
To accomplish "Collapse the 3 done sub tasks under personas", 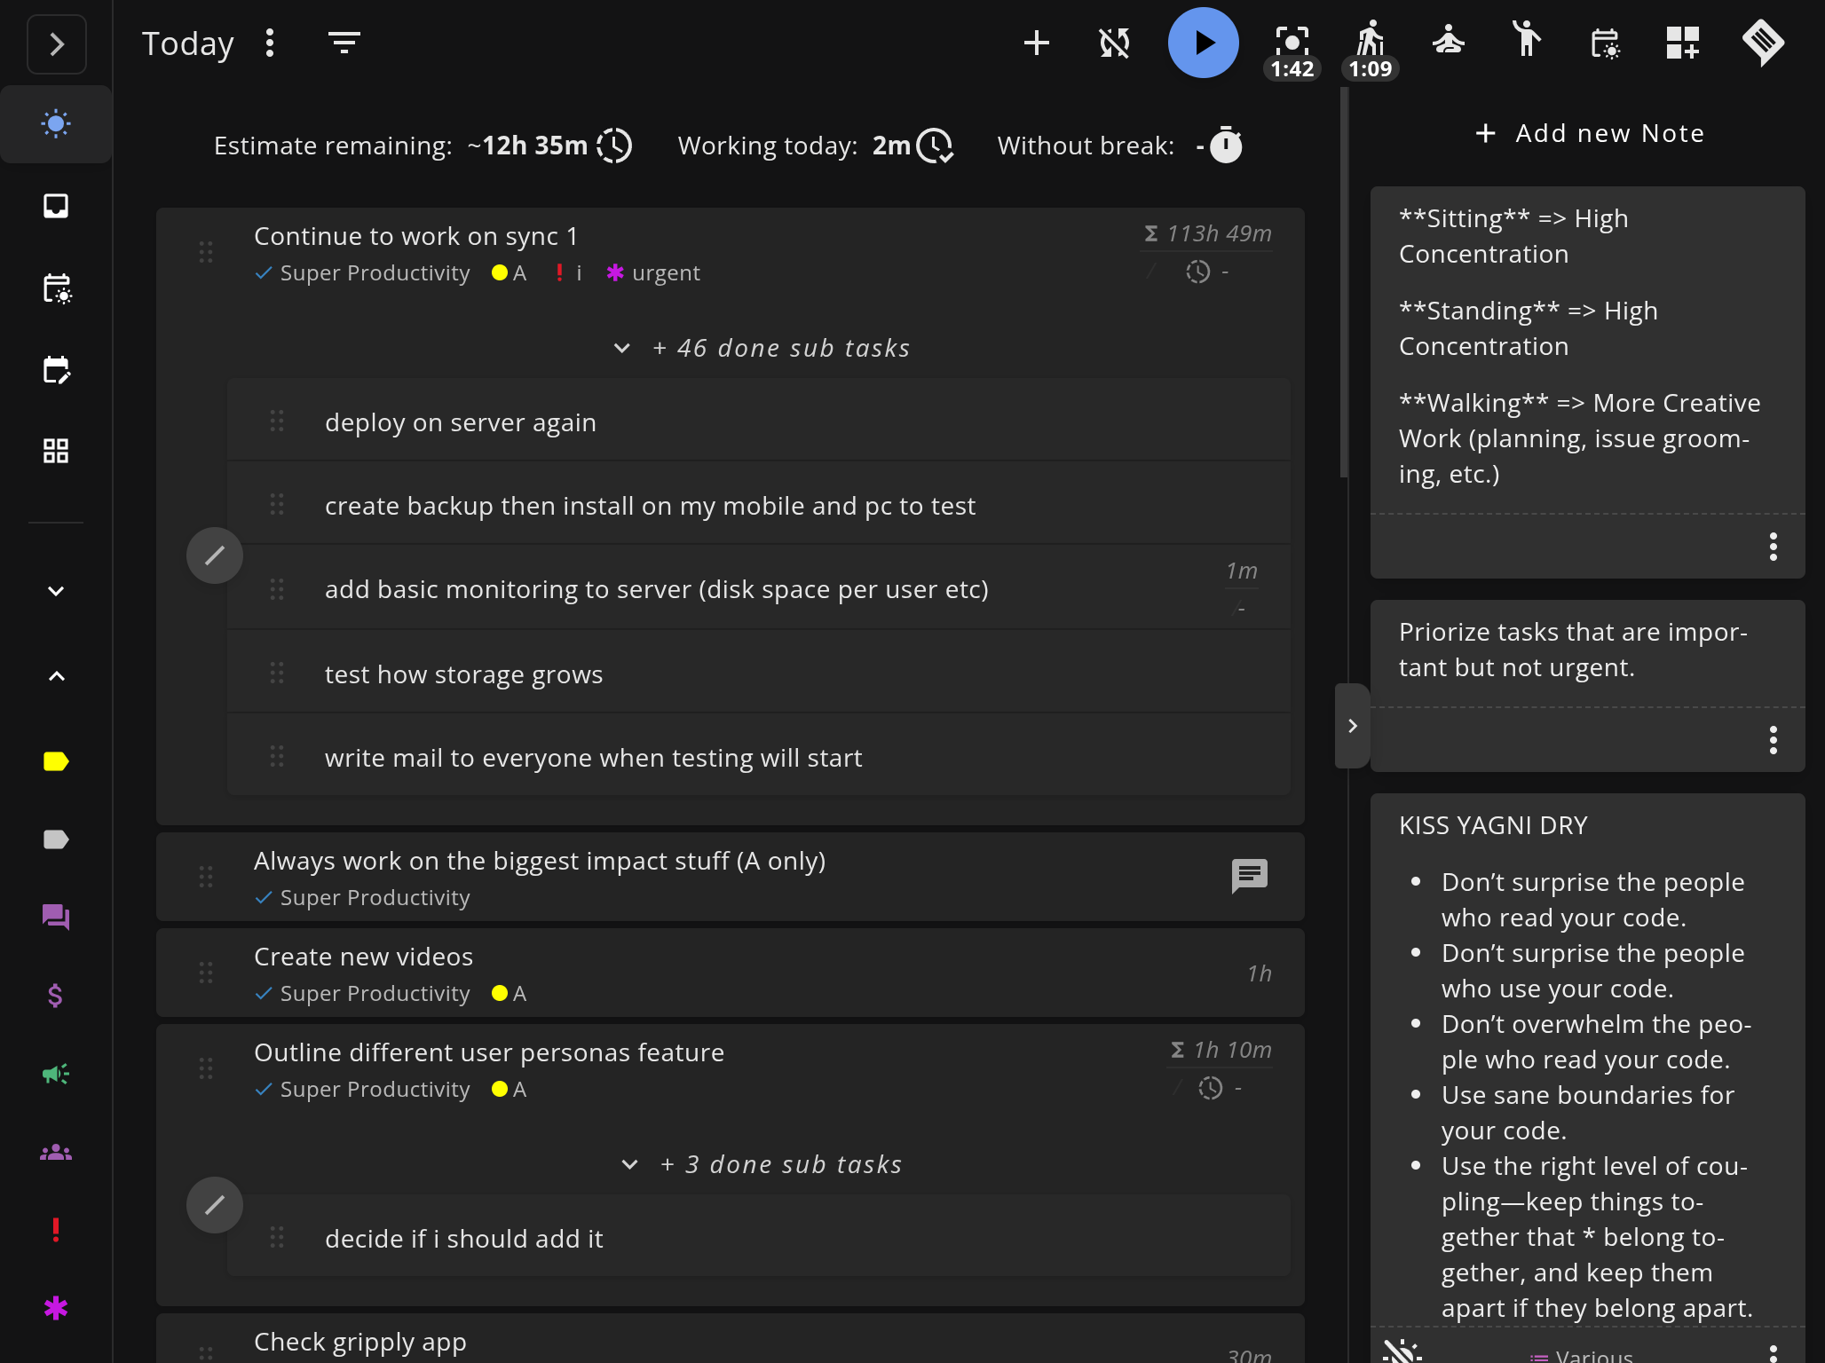I will tap(630, 1164).
